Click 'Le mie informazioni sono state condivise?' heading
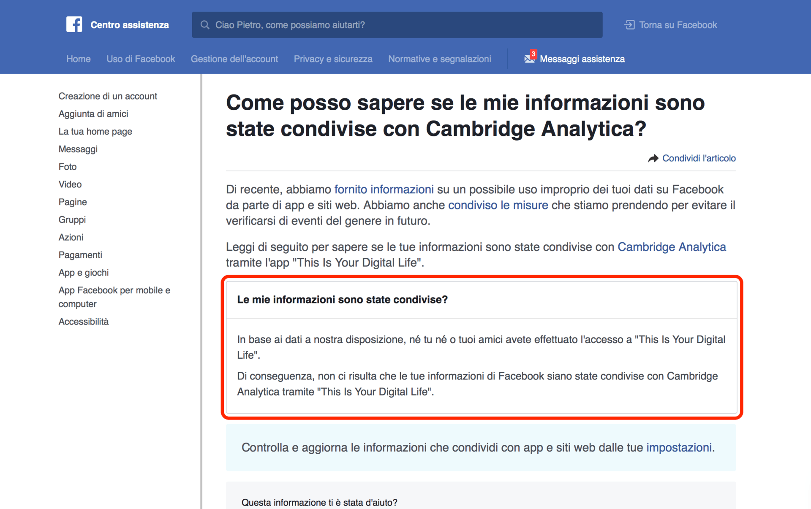Image resolution: width=811 pixels, height=509 pixels. [x=342, y=300]
